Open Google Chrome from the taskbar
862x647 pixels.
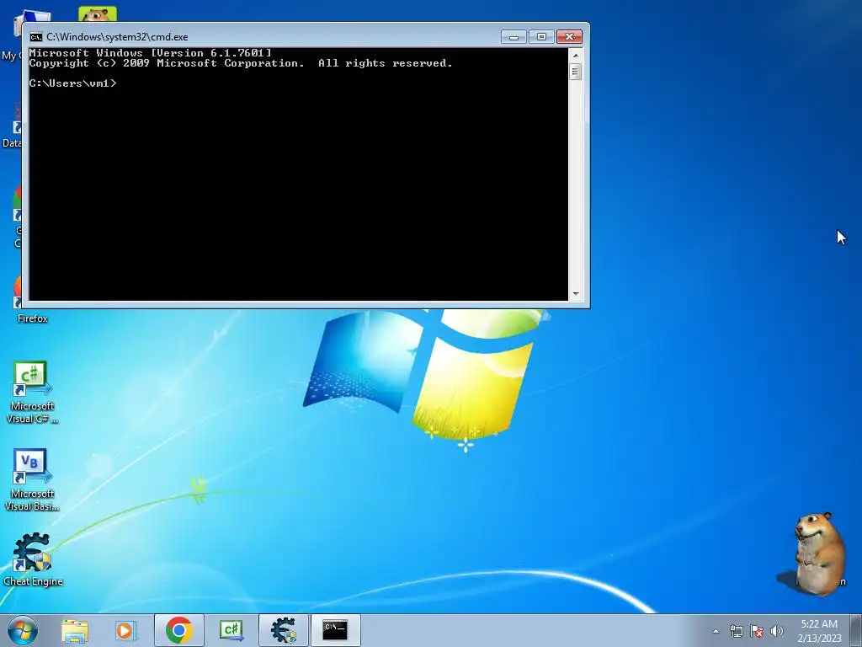coord(178,630)
